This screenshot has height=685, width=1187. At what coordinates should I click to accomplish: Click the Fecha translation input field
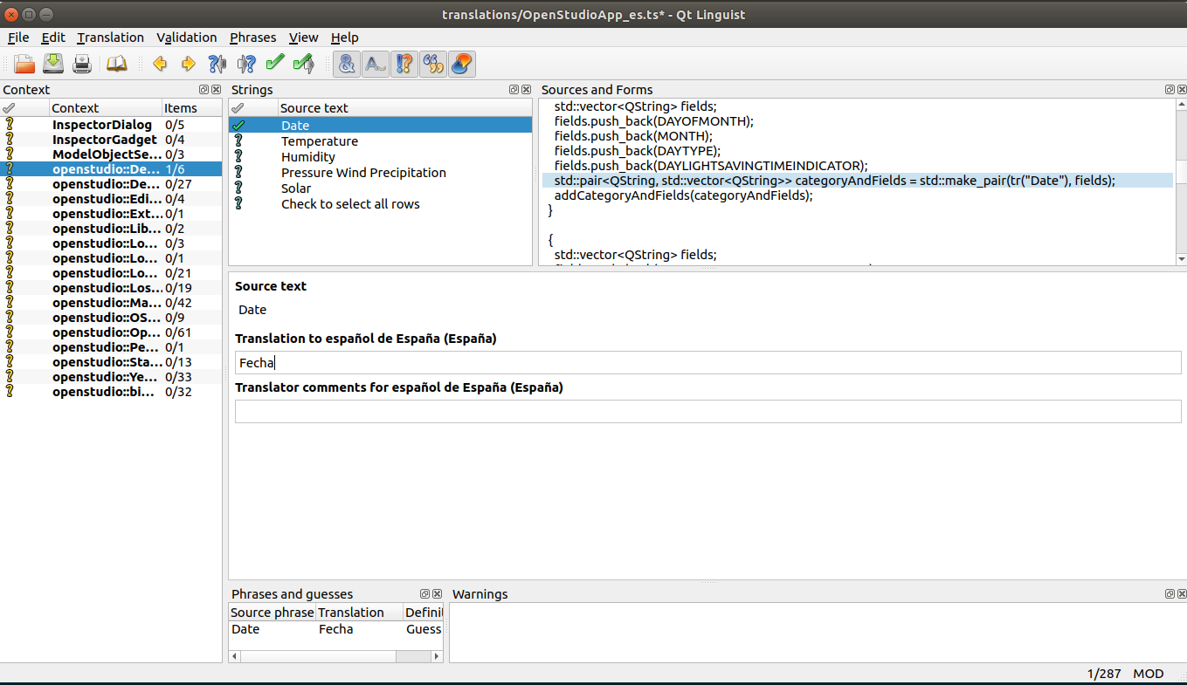coord(707,363)
